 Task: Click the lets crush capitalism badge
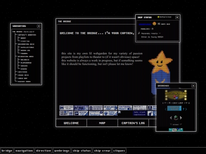(140, 113)
